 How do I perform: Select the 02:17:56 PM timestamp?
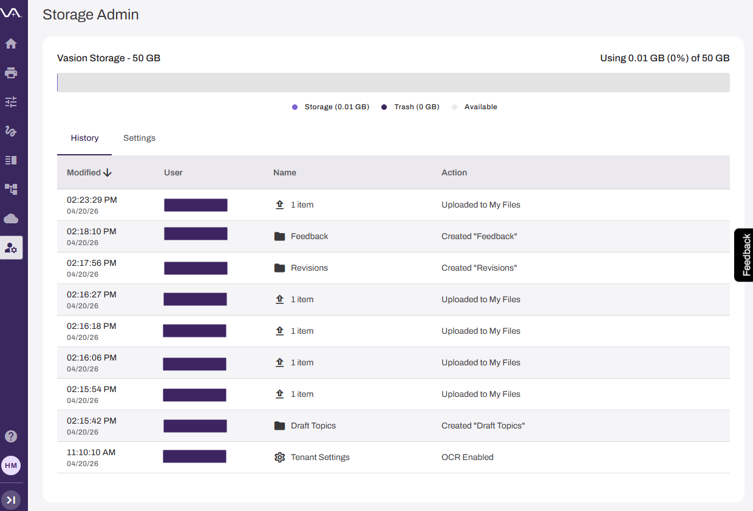[x=92, y=263]
